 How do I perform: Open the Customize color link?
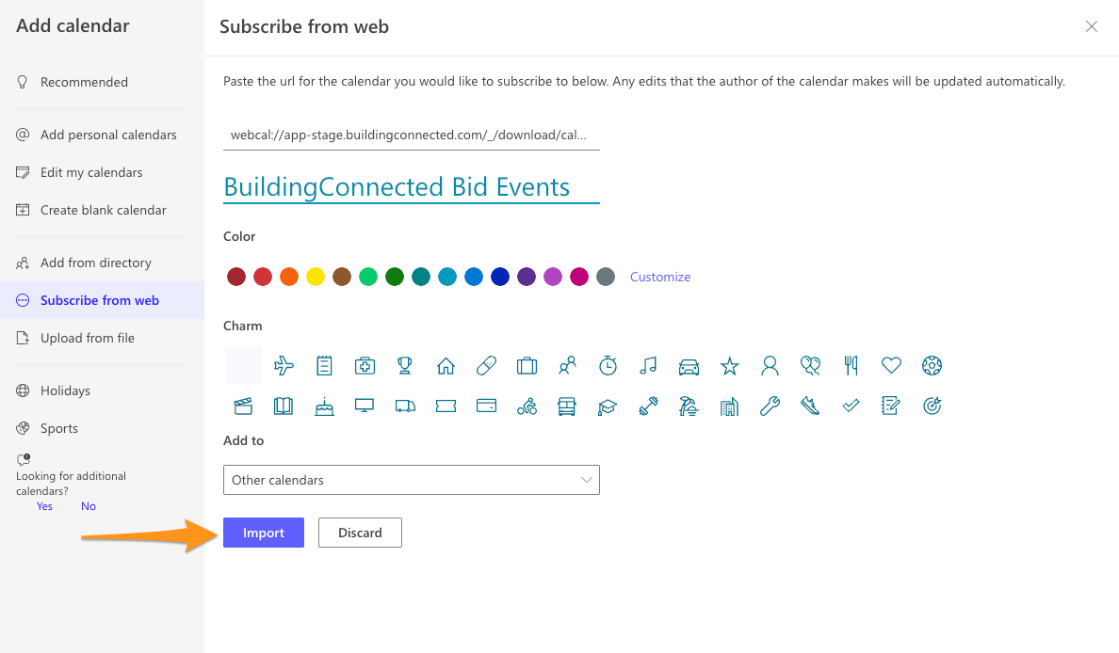point(660,277)
